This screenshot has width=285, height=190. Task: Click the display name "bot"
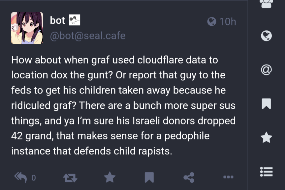coord(57,20)
